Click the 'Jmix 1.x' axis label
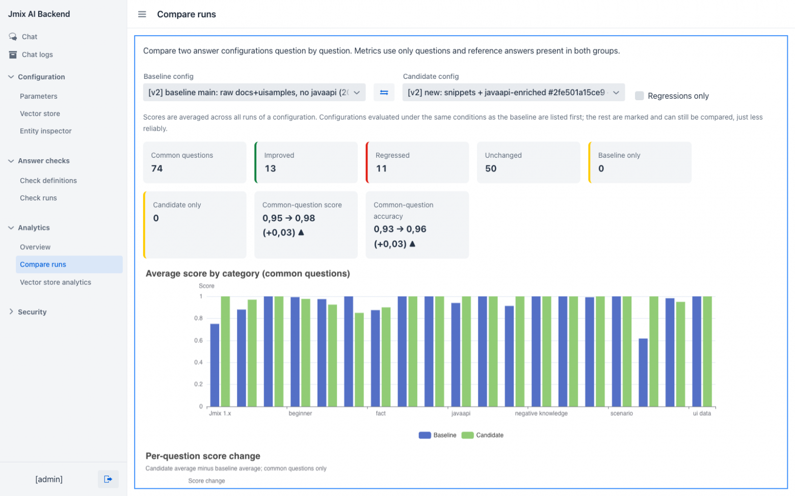Image resolution: width=795 pixels, height=496 pixels. [220, 414]
